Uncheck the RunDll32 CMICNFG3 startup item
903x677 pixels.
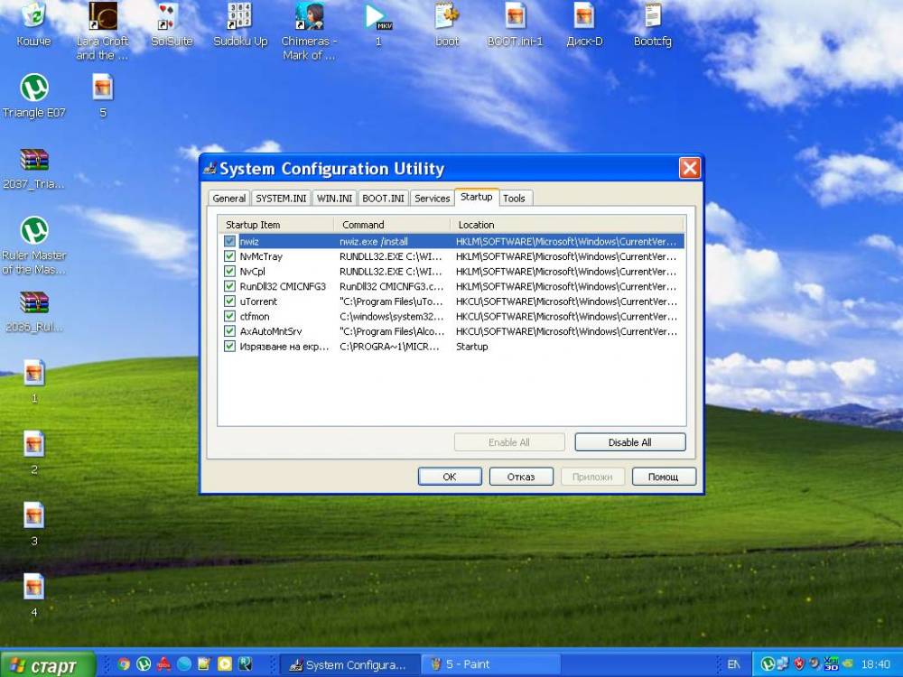(229, 286)
